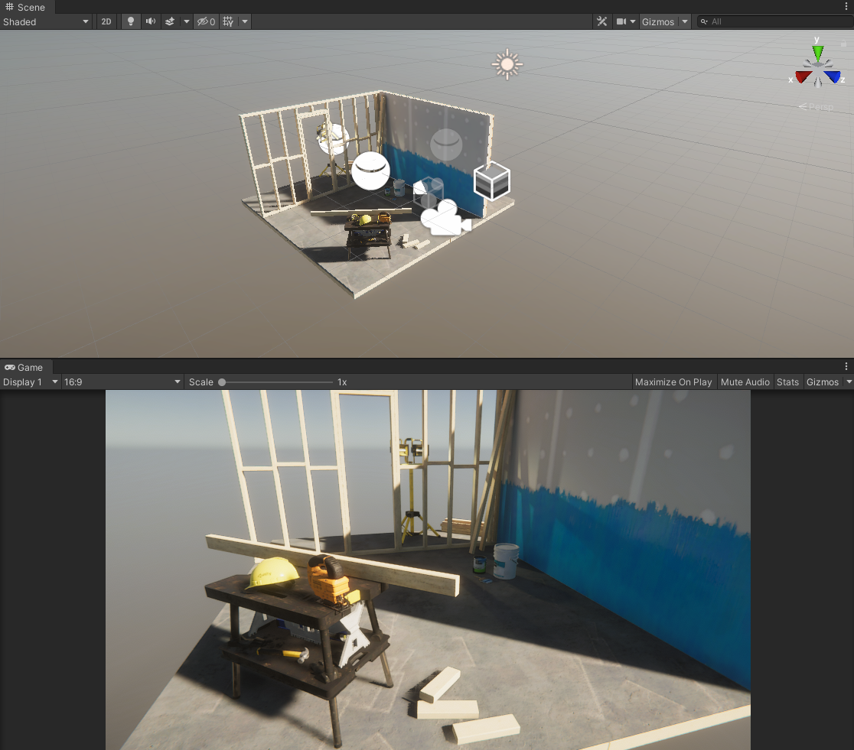
Task: Open grid settings dropdown arrow
Action: (245, 21)
